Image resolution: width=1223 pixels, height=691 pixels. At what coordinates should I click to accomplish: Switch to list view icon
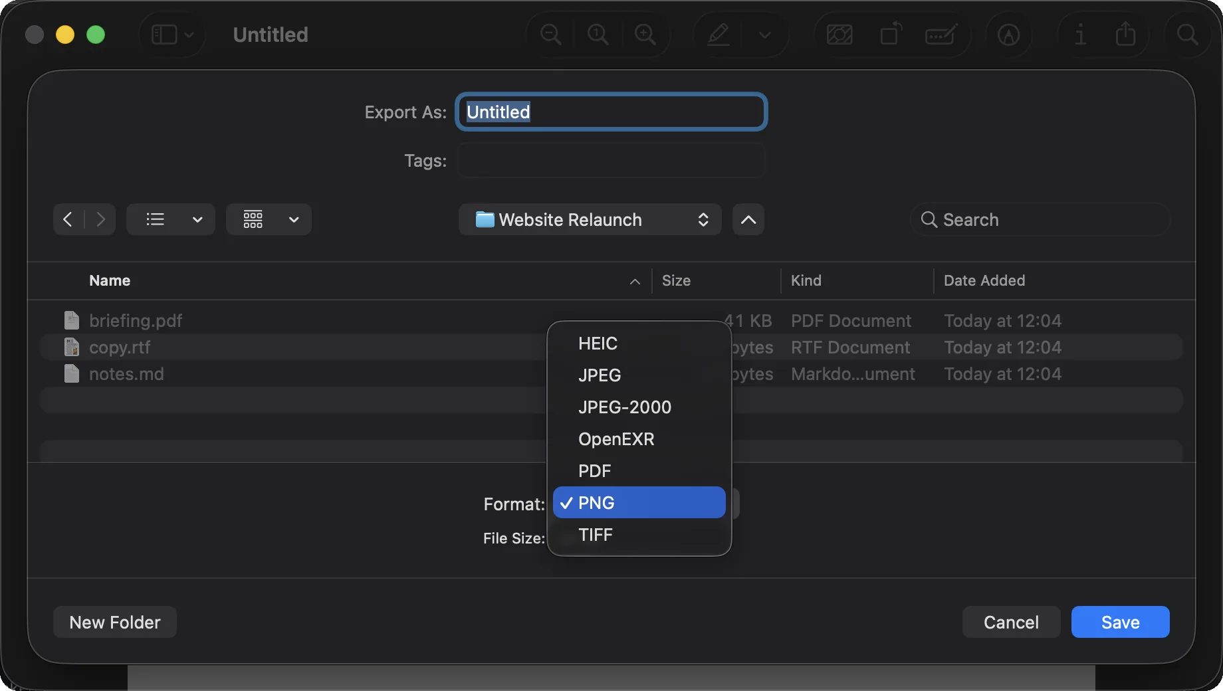click(x=156, y=219)
